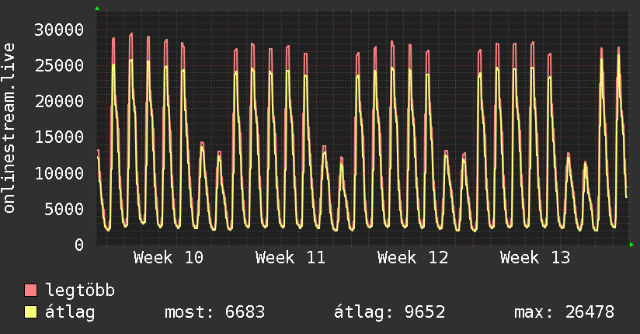Click the yellow átlag legend swatch
Viewport: 640px width, 334px height.
[x=31, y=312]
